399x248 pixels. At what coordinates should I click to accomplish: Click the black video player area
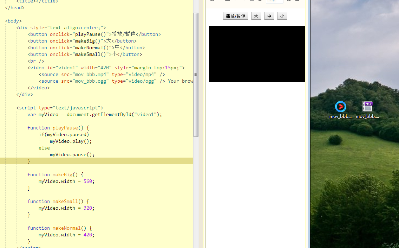pos(257,54)
